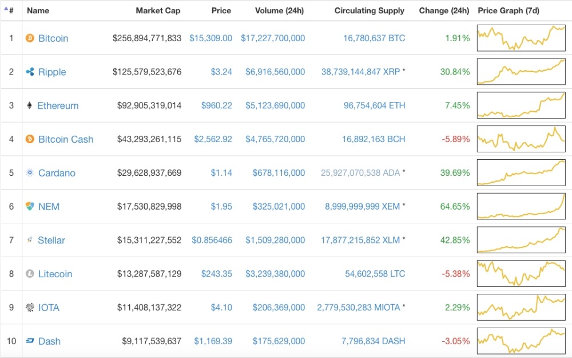Click Ethereum price $960.22 link
The width and height of the screenshot is (572, 358).
pos(216,105)
